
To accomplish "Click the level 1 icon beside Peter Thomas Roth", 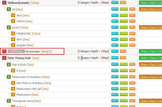I will pos(4,58).
